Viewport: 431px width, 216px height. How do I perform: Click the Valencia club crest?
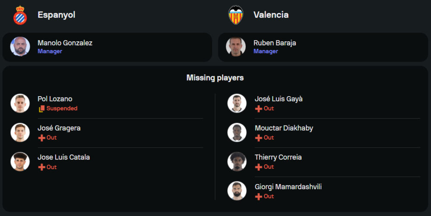(236, 15)
